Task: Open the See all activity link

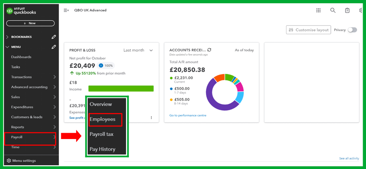Action: click(349, 158)
